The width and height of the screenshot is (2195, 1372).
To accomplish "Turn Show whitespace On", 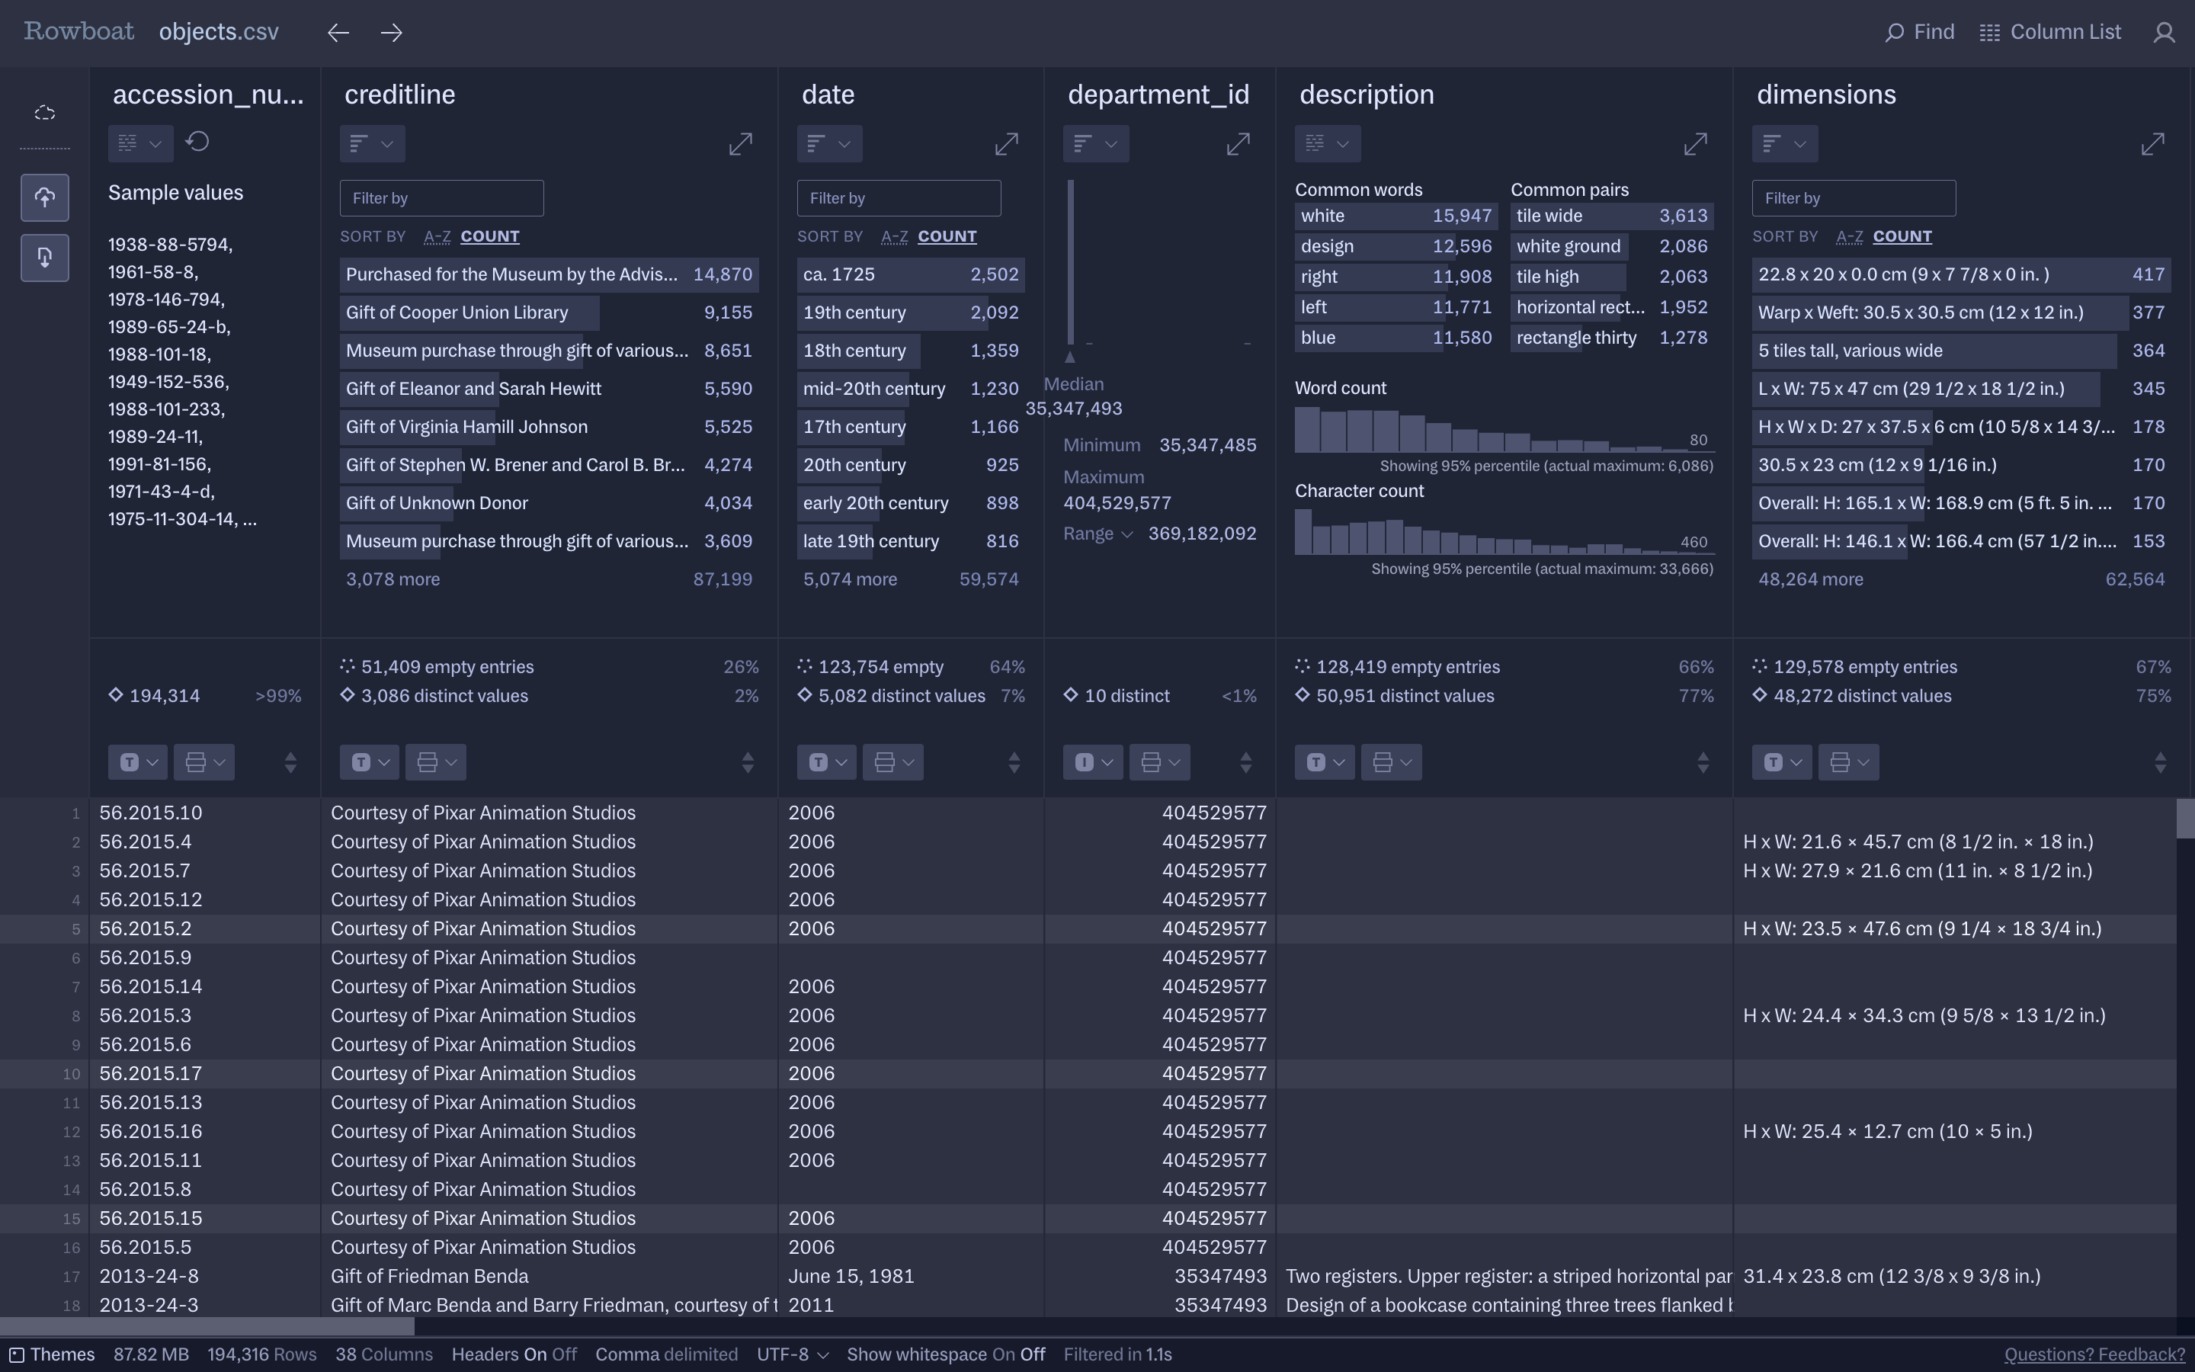I will coord(1003,1354).
